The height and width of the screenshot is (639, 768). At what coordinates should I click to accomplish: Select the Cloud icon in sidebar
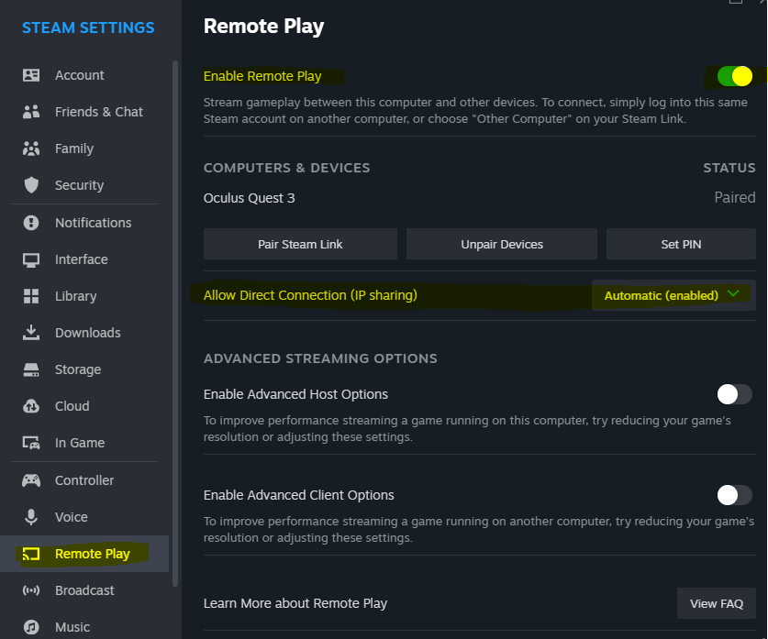point(31,406)
